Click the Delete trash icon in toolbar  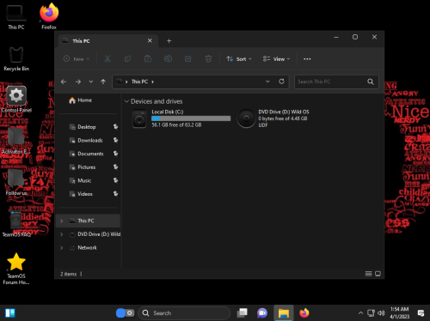point(208,59)
